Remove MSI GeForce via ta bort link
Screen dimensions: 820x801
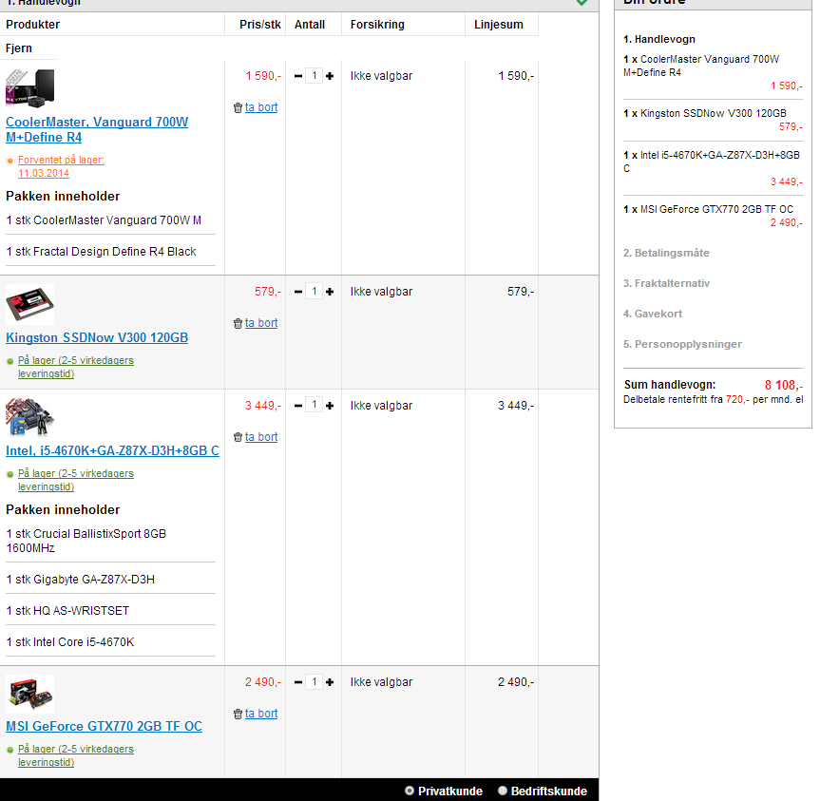[x=261, y=714]
